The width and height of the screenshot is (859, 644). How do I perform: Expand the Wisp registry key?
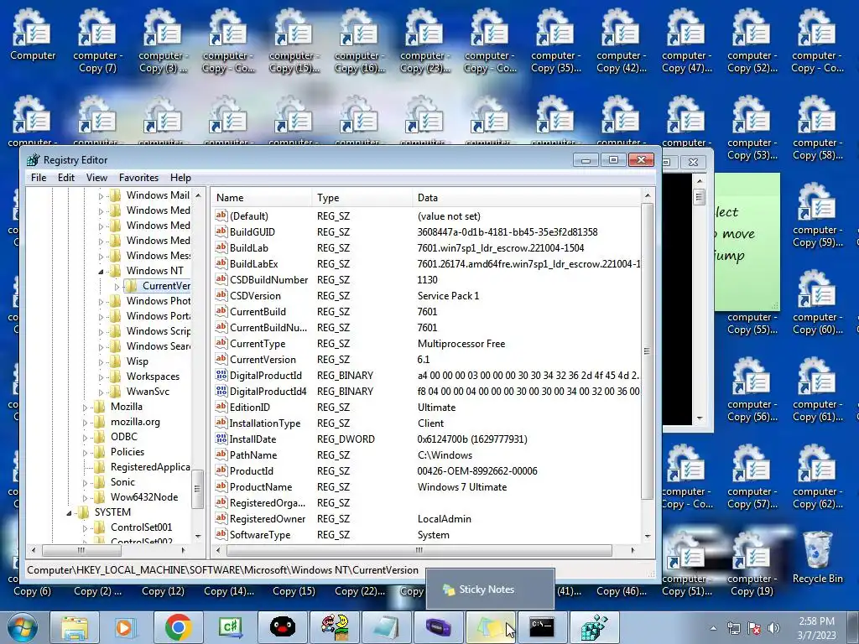pyautogui.click(x=101, y=361)
